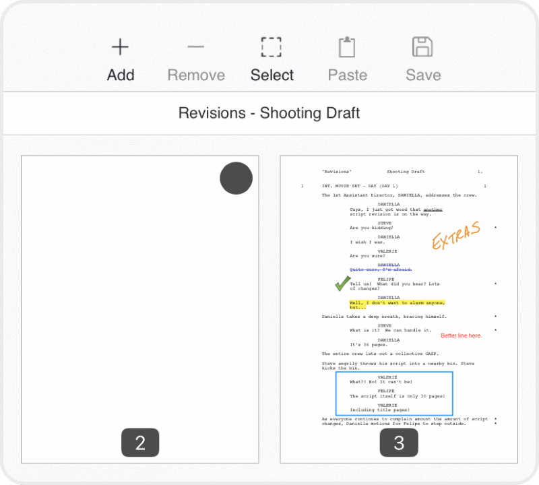Click the Paste label text
Image resolution: width=539 pixels, height=485 pixels.
(347, 75)
